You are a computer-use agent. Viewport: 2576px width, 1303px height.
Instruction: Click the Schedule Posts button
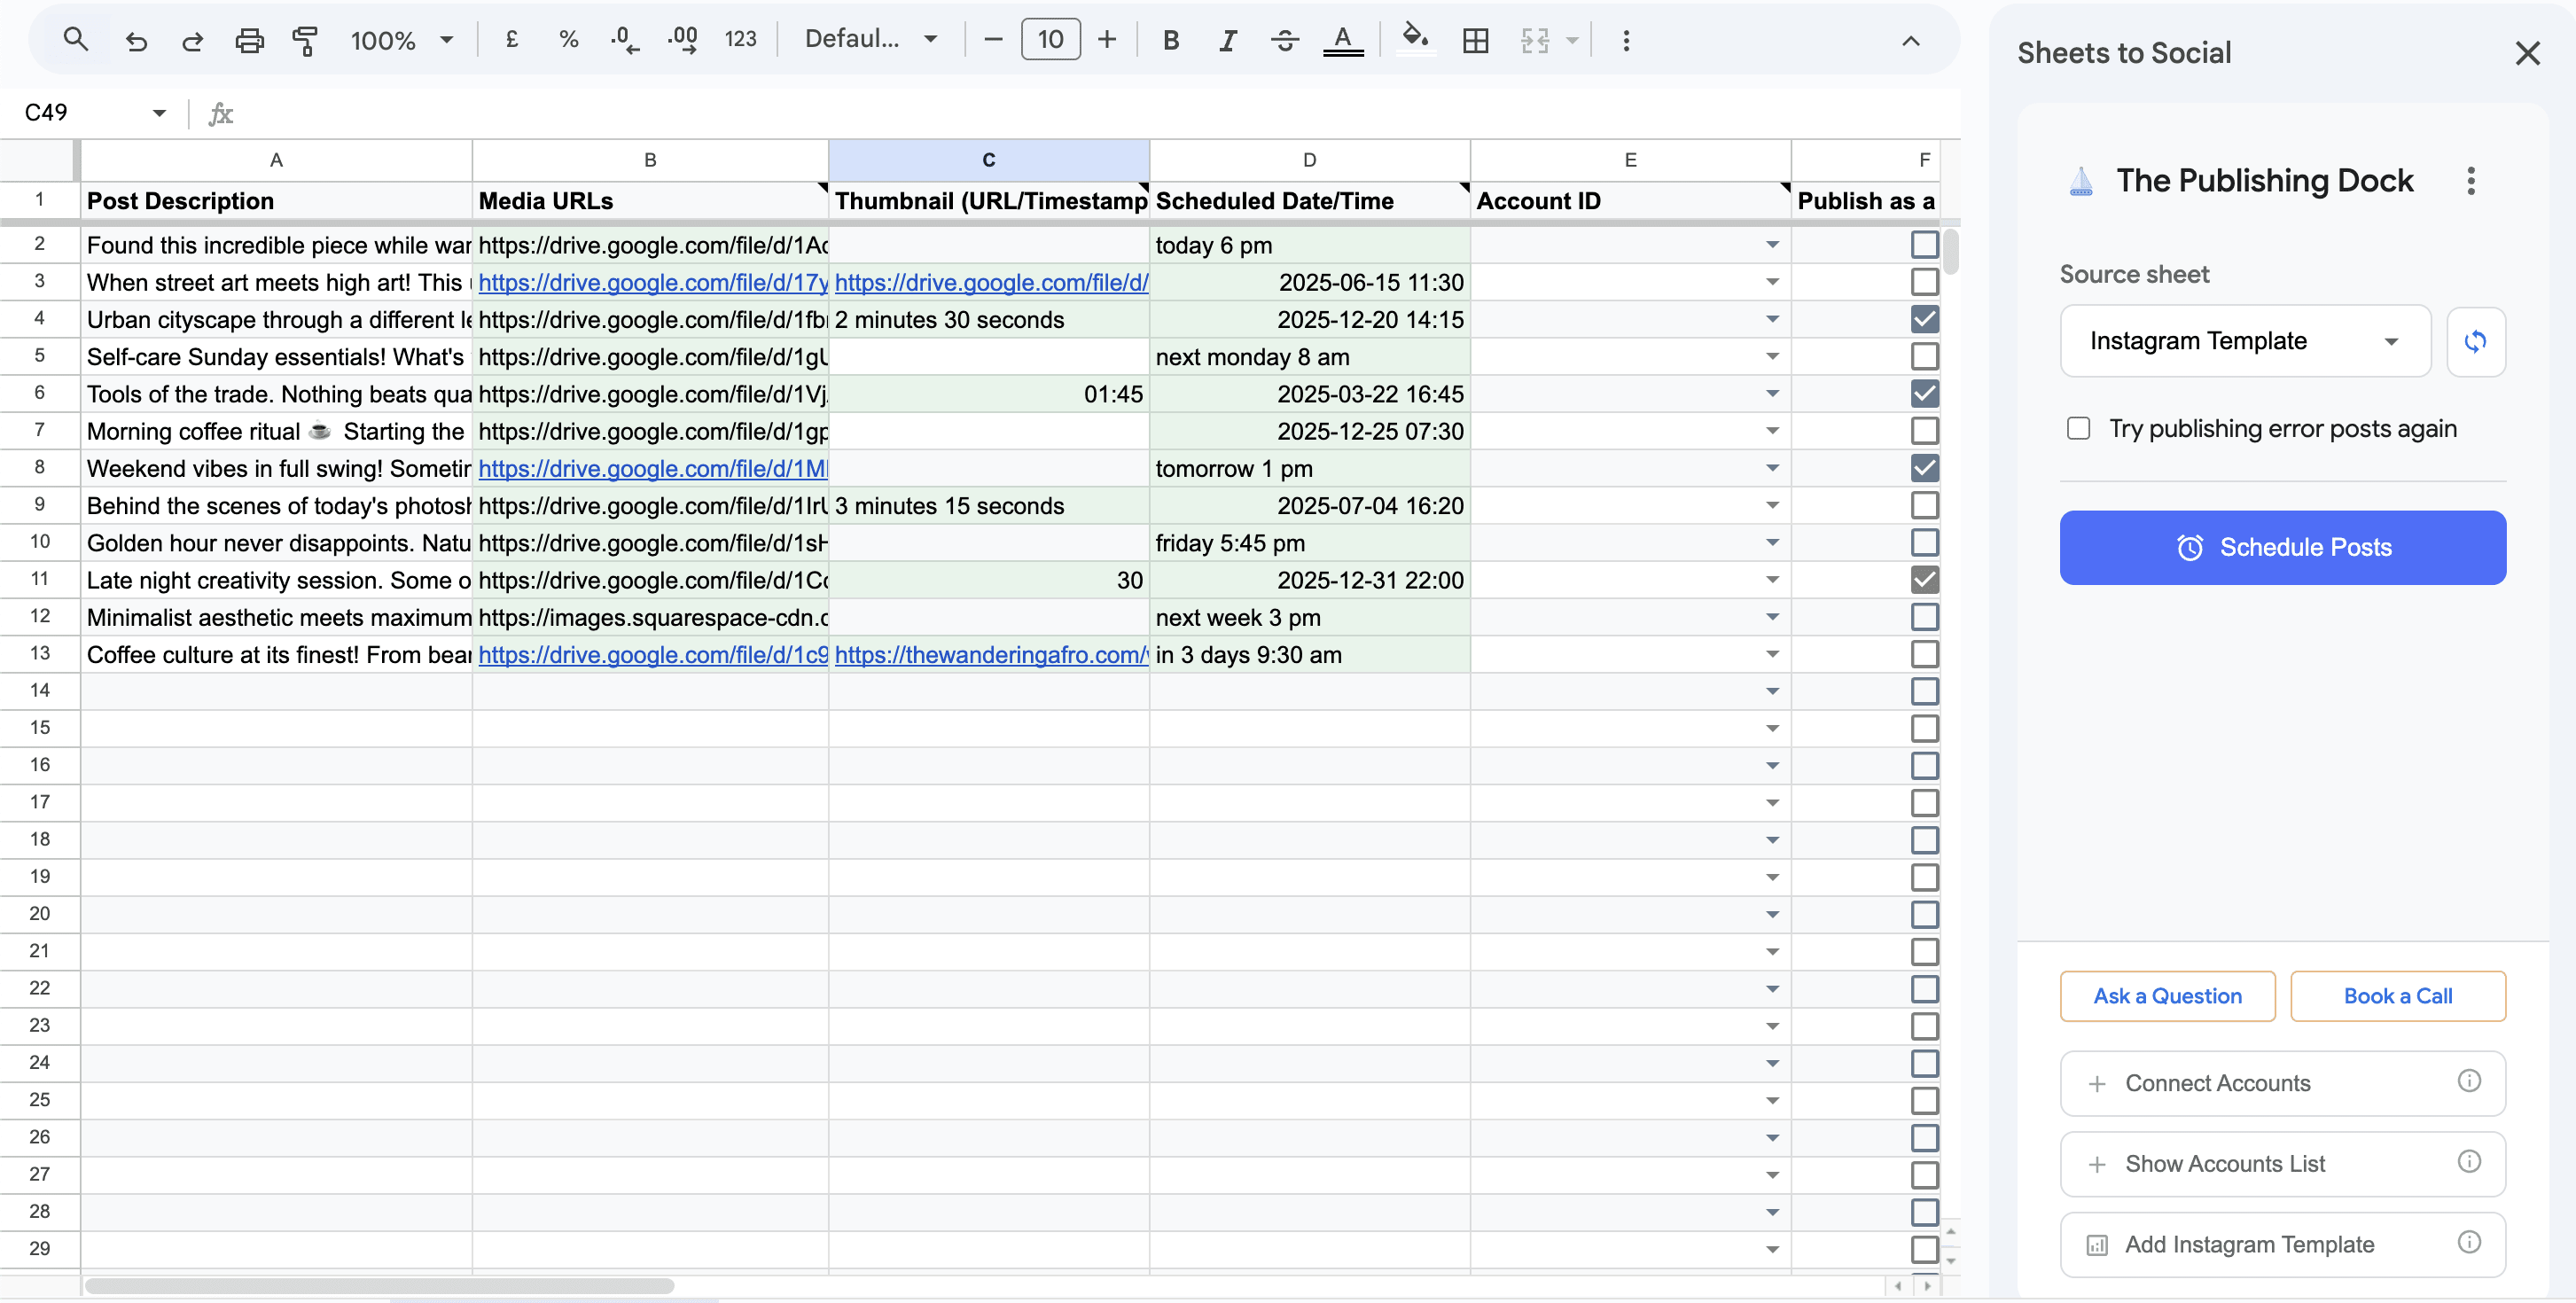pyautogui.click(x=2283, y=547)
